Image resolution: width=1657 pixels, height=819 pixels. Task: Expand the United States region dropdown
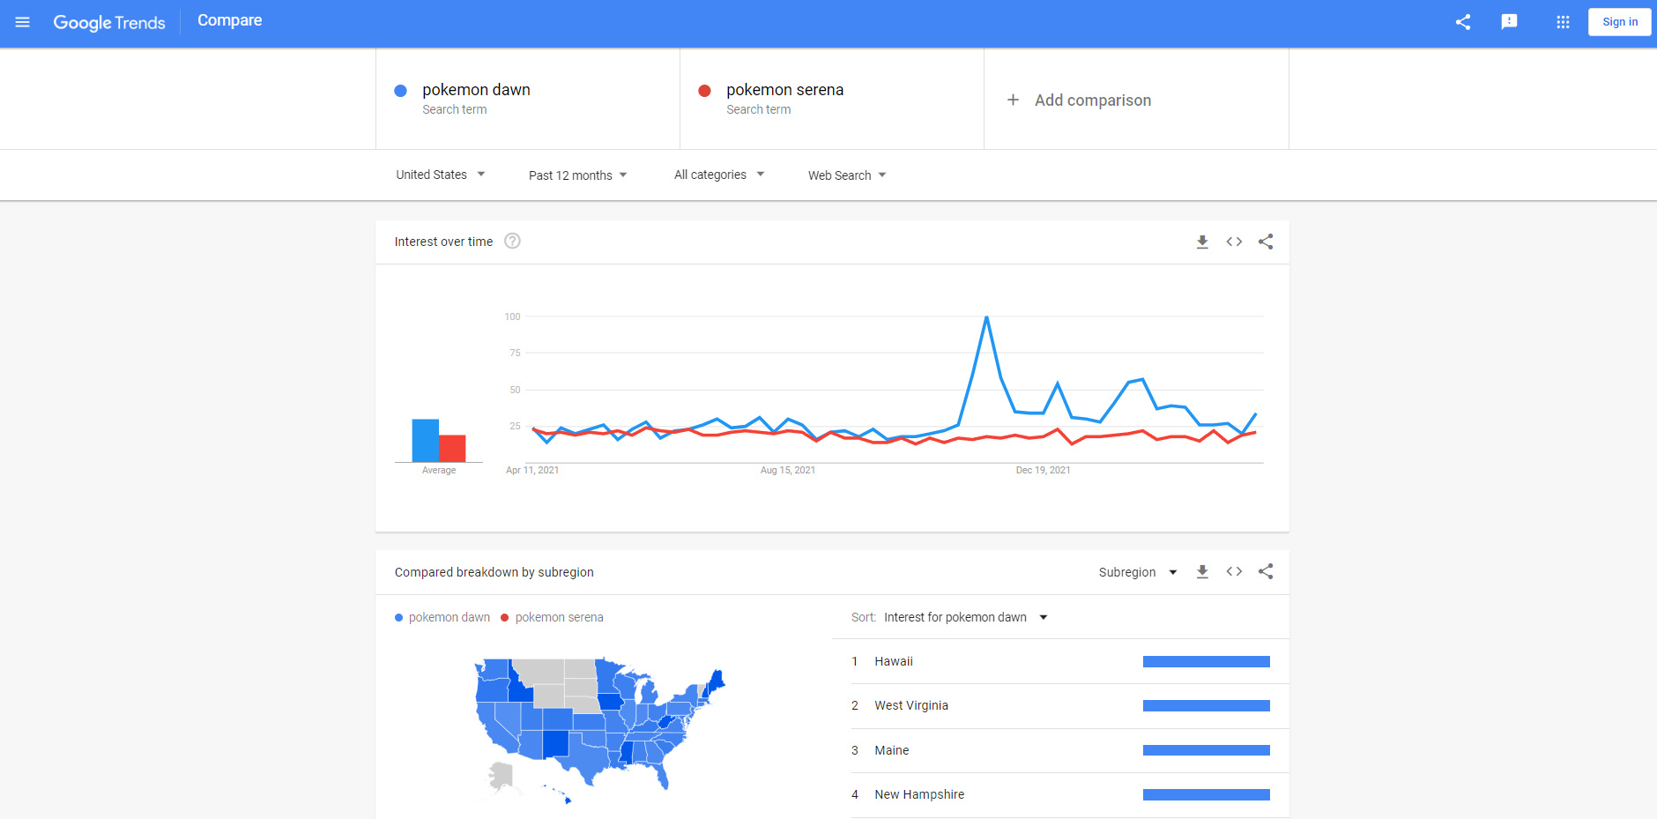tap(441, 175)
